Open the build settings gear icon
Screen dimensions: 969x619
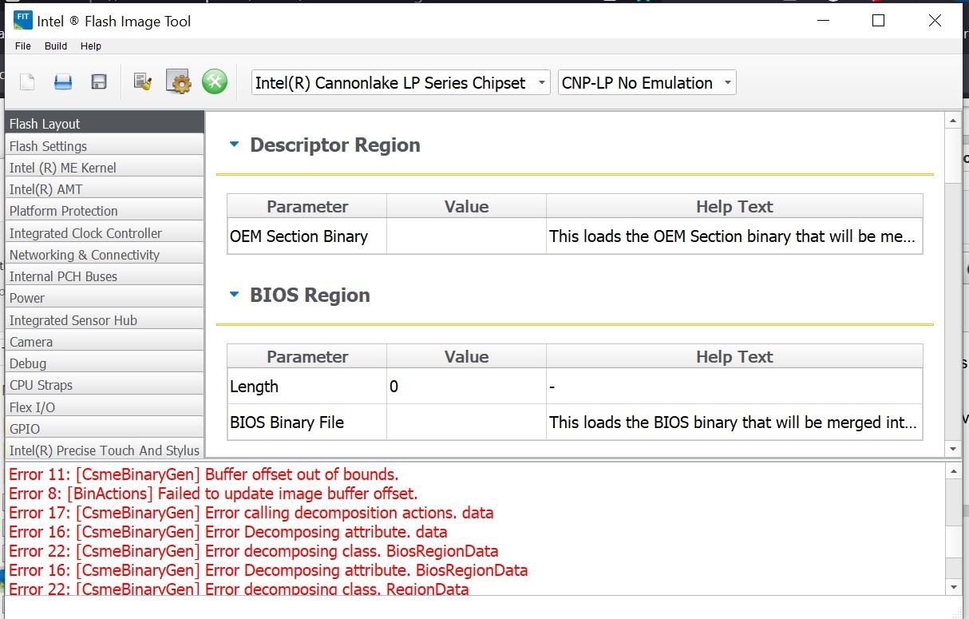pos(178,81)
